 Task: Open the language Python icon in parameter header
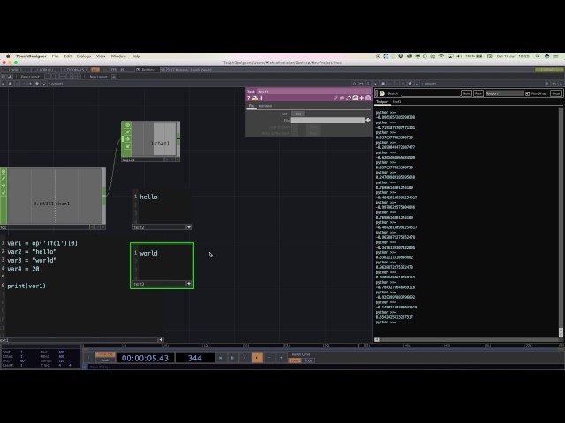355,98
